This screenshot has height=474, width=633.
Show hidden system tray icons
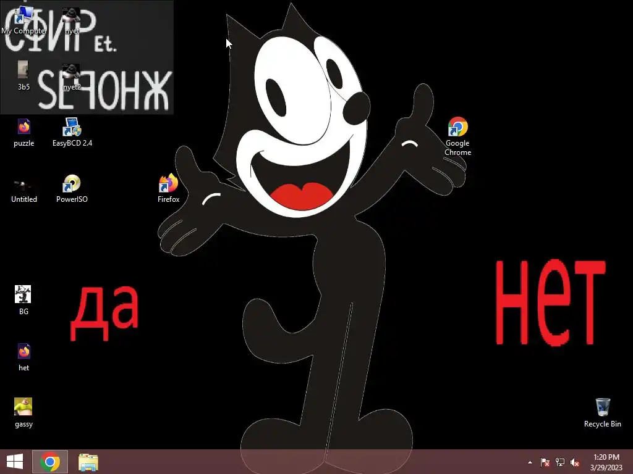(x=530, y=462)
